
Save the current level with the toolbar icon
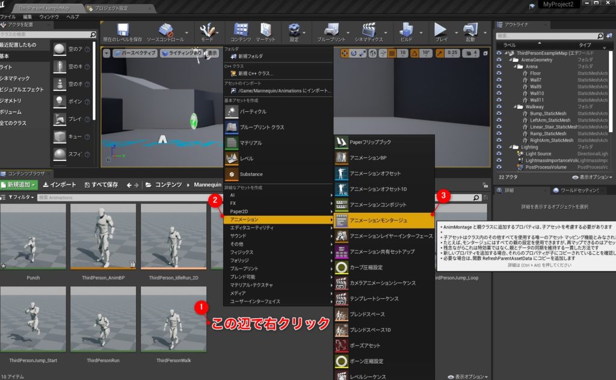coord(123,32)
